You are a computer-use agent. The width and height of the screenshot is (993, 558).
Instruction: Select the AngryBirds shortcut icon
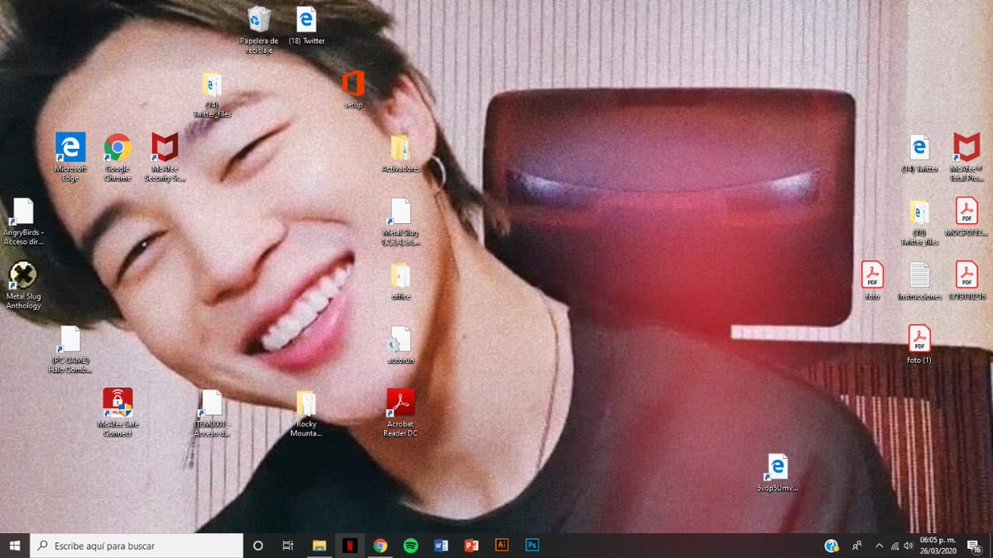pos(23,212)
